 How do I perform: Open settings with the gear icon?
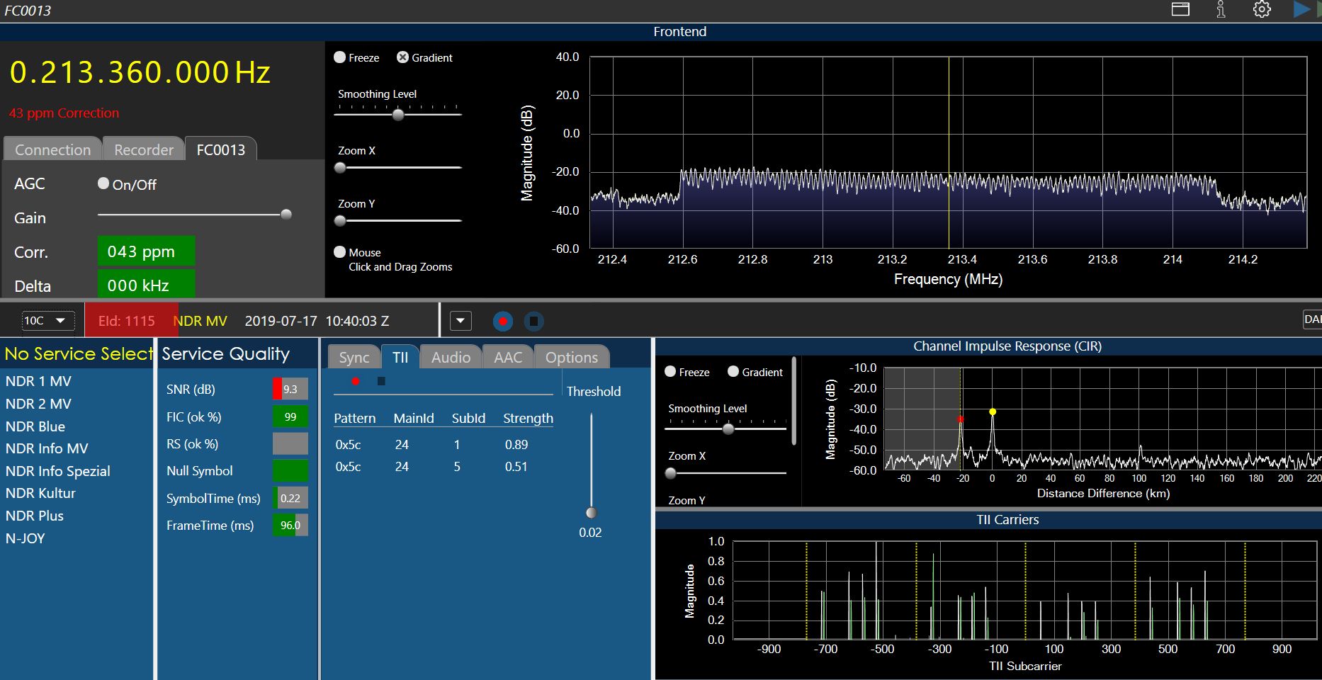[1262, 10]
